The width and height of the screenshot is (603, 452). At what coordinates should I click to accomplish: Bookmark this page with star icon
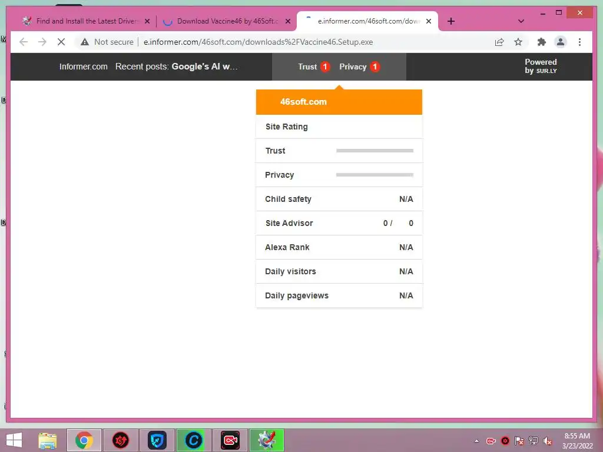click(x=518, y=42)
